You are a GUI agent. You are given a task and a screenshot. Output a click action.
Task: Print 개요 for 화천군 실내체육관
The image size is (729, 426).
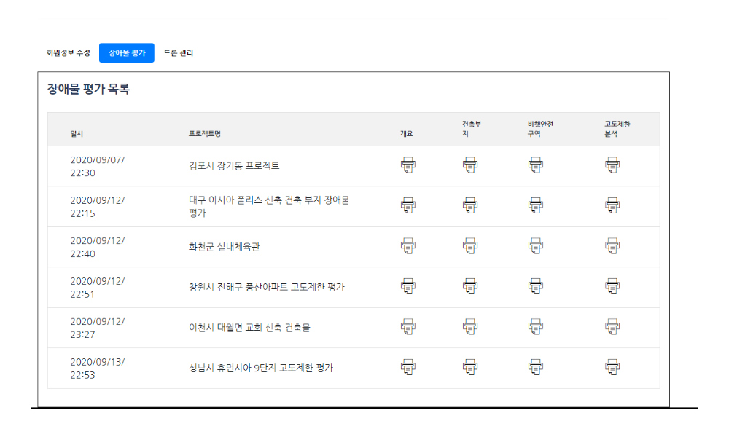tap(408, 245)
